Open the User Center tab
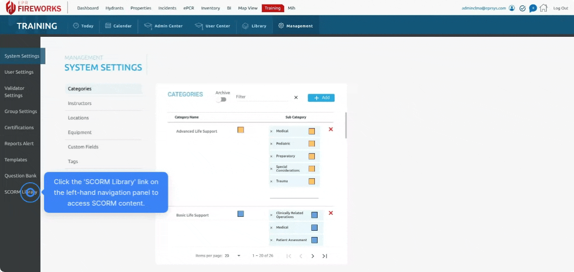 tap(212, 26)
